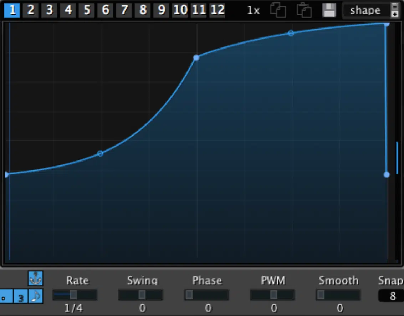Paste the copied LFO shape

(304, 10)
